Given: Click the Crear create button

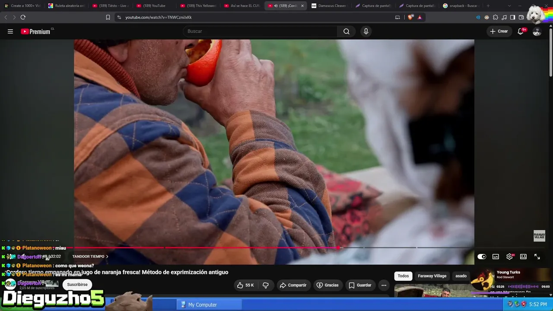Looking at the screenshot, I should pyautogui.click(x=499, y=32).
